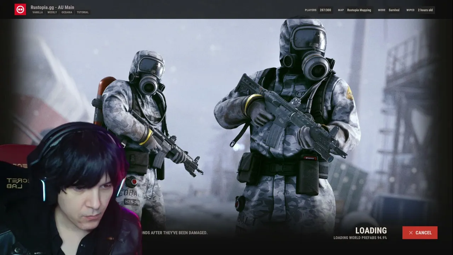Click the player count "287/300"

[325, 10]
